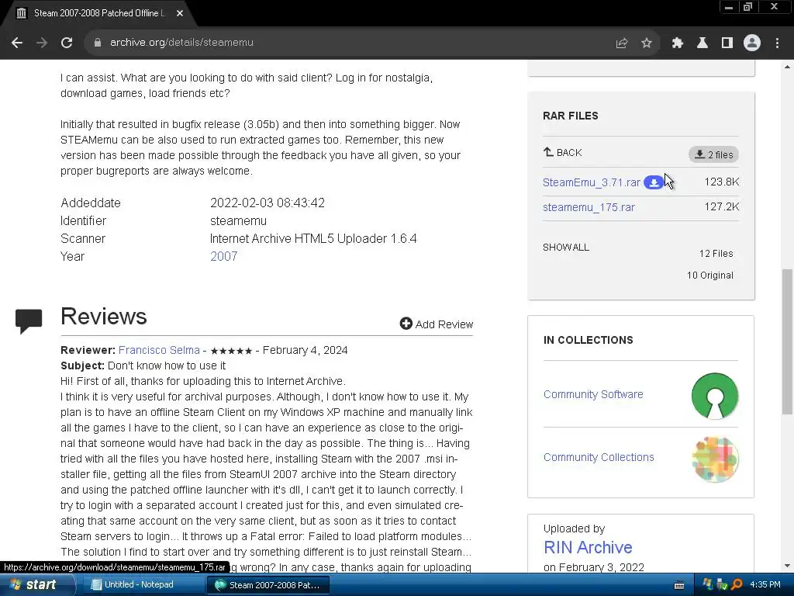Click the page vertical scrollbar thumb
794x596 pixels.
[788, 342]
